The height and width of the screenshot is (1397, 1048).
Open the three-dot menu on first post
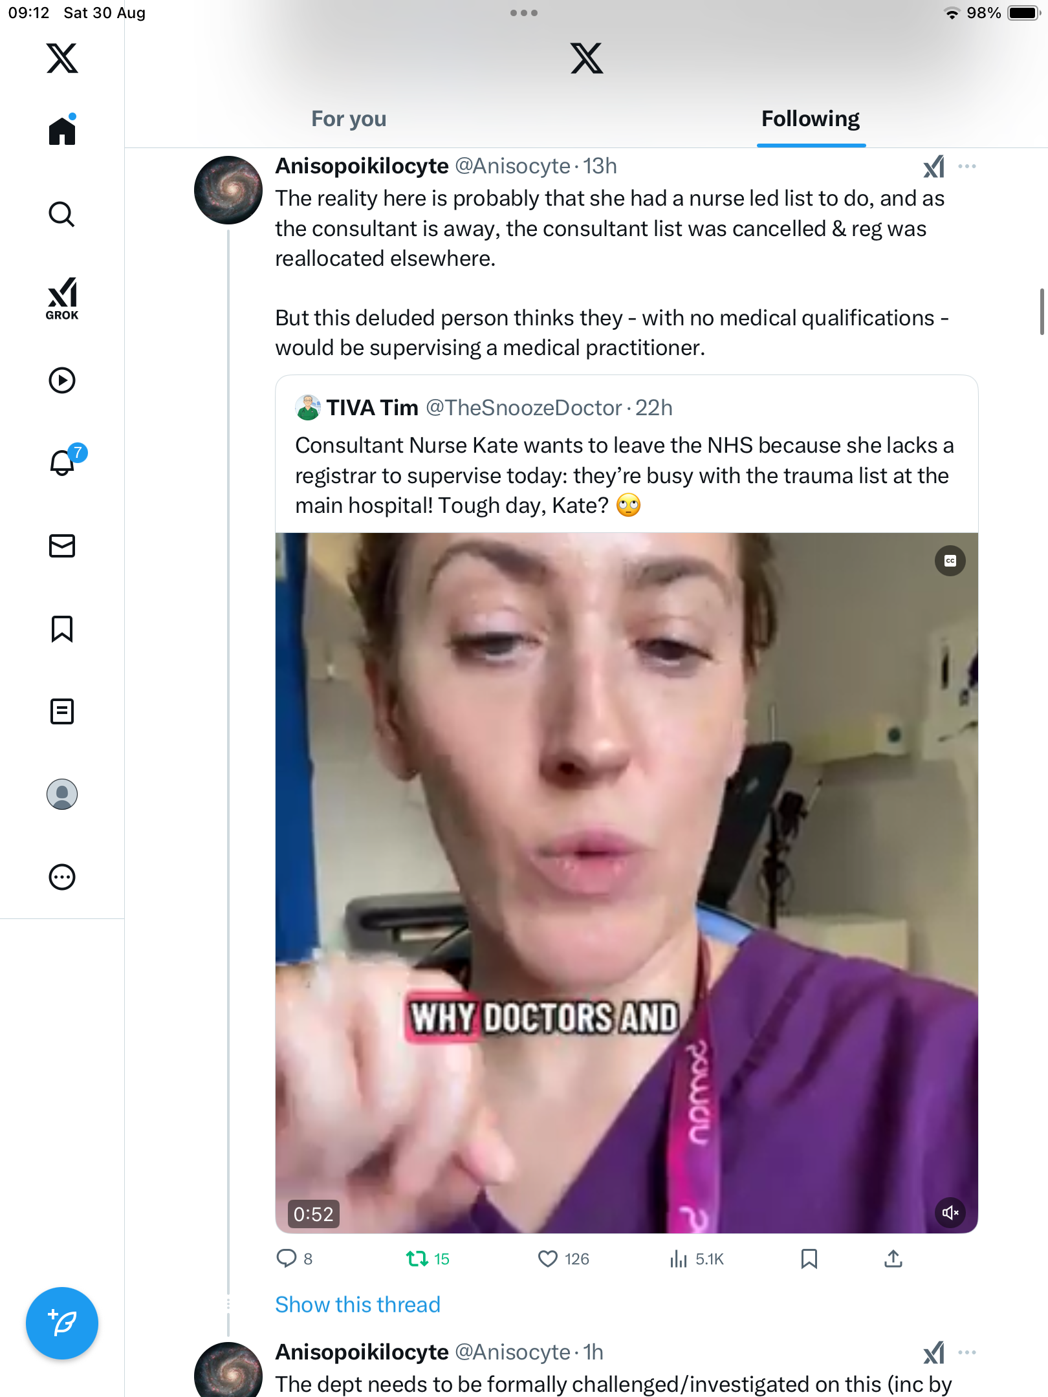tap(967, 167)
